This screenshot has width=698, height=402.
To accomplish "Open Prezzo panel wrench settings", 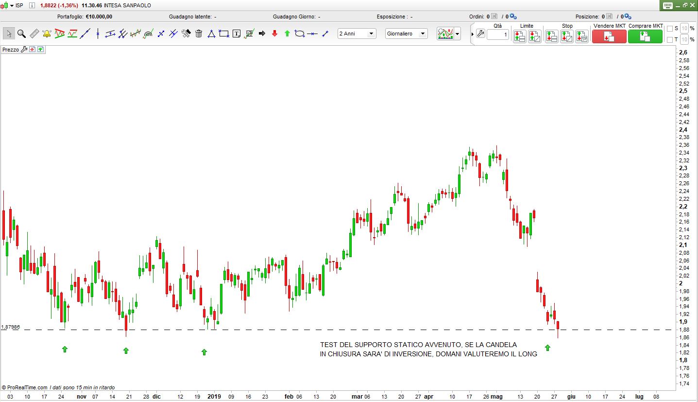I will (24, 50).
